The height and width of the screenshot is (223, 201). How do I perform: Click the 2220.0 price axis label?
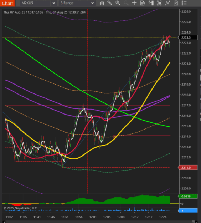(x=186, y=74)
